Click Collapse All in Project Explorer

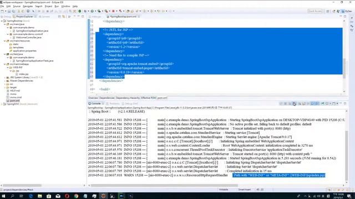[59, 17]
